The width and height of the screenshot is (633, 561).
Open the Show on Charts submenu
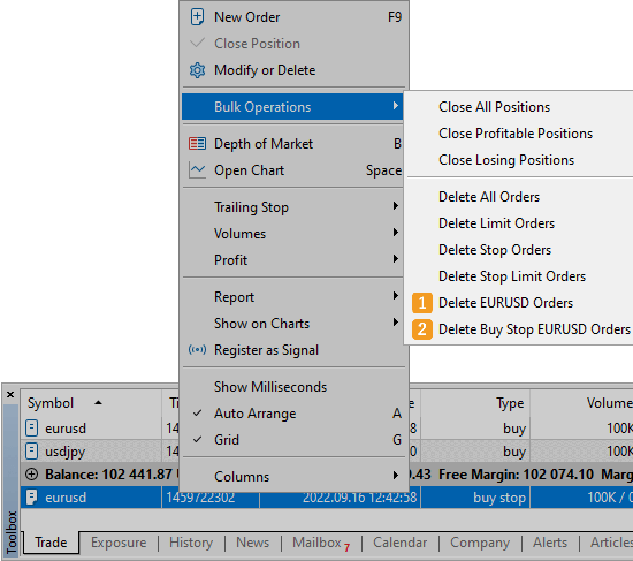click(x=261, y=324)
